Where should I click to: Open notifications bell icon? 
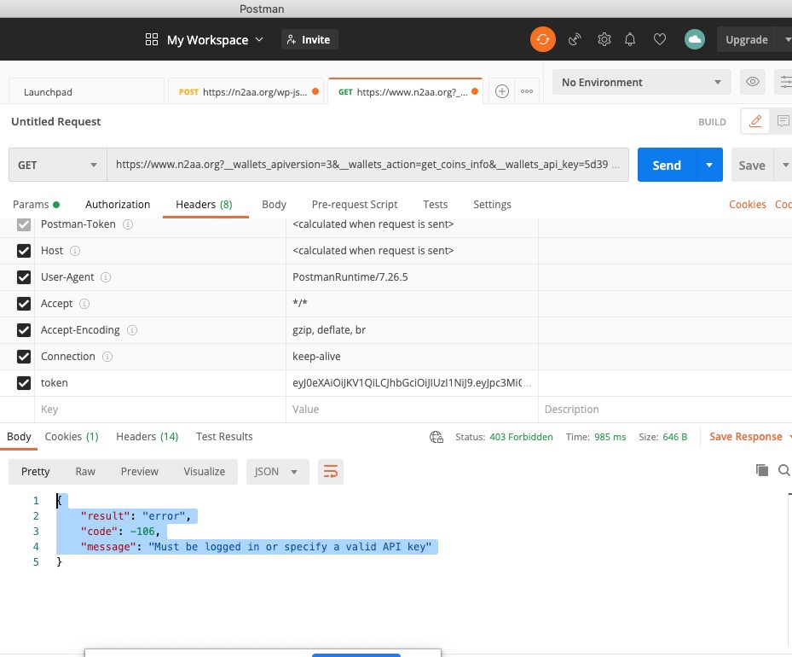630,39
